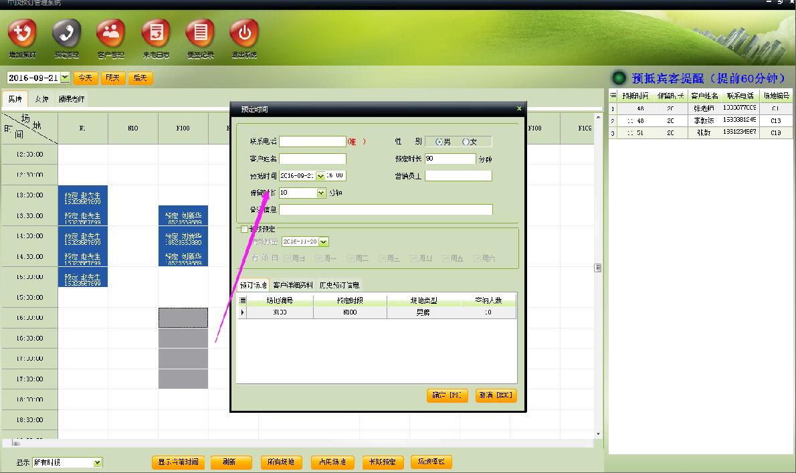
Task: Click the schedule grid vertical scrollbar
Action: [598, 268]
